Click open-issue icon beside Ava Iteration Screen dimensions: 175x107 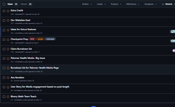pyautogui.click(x=8, y=78)
